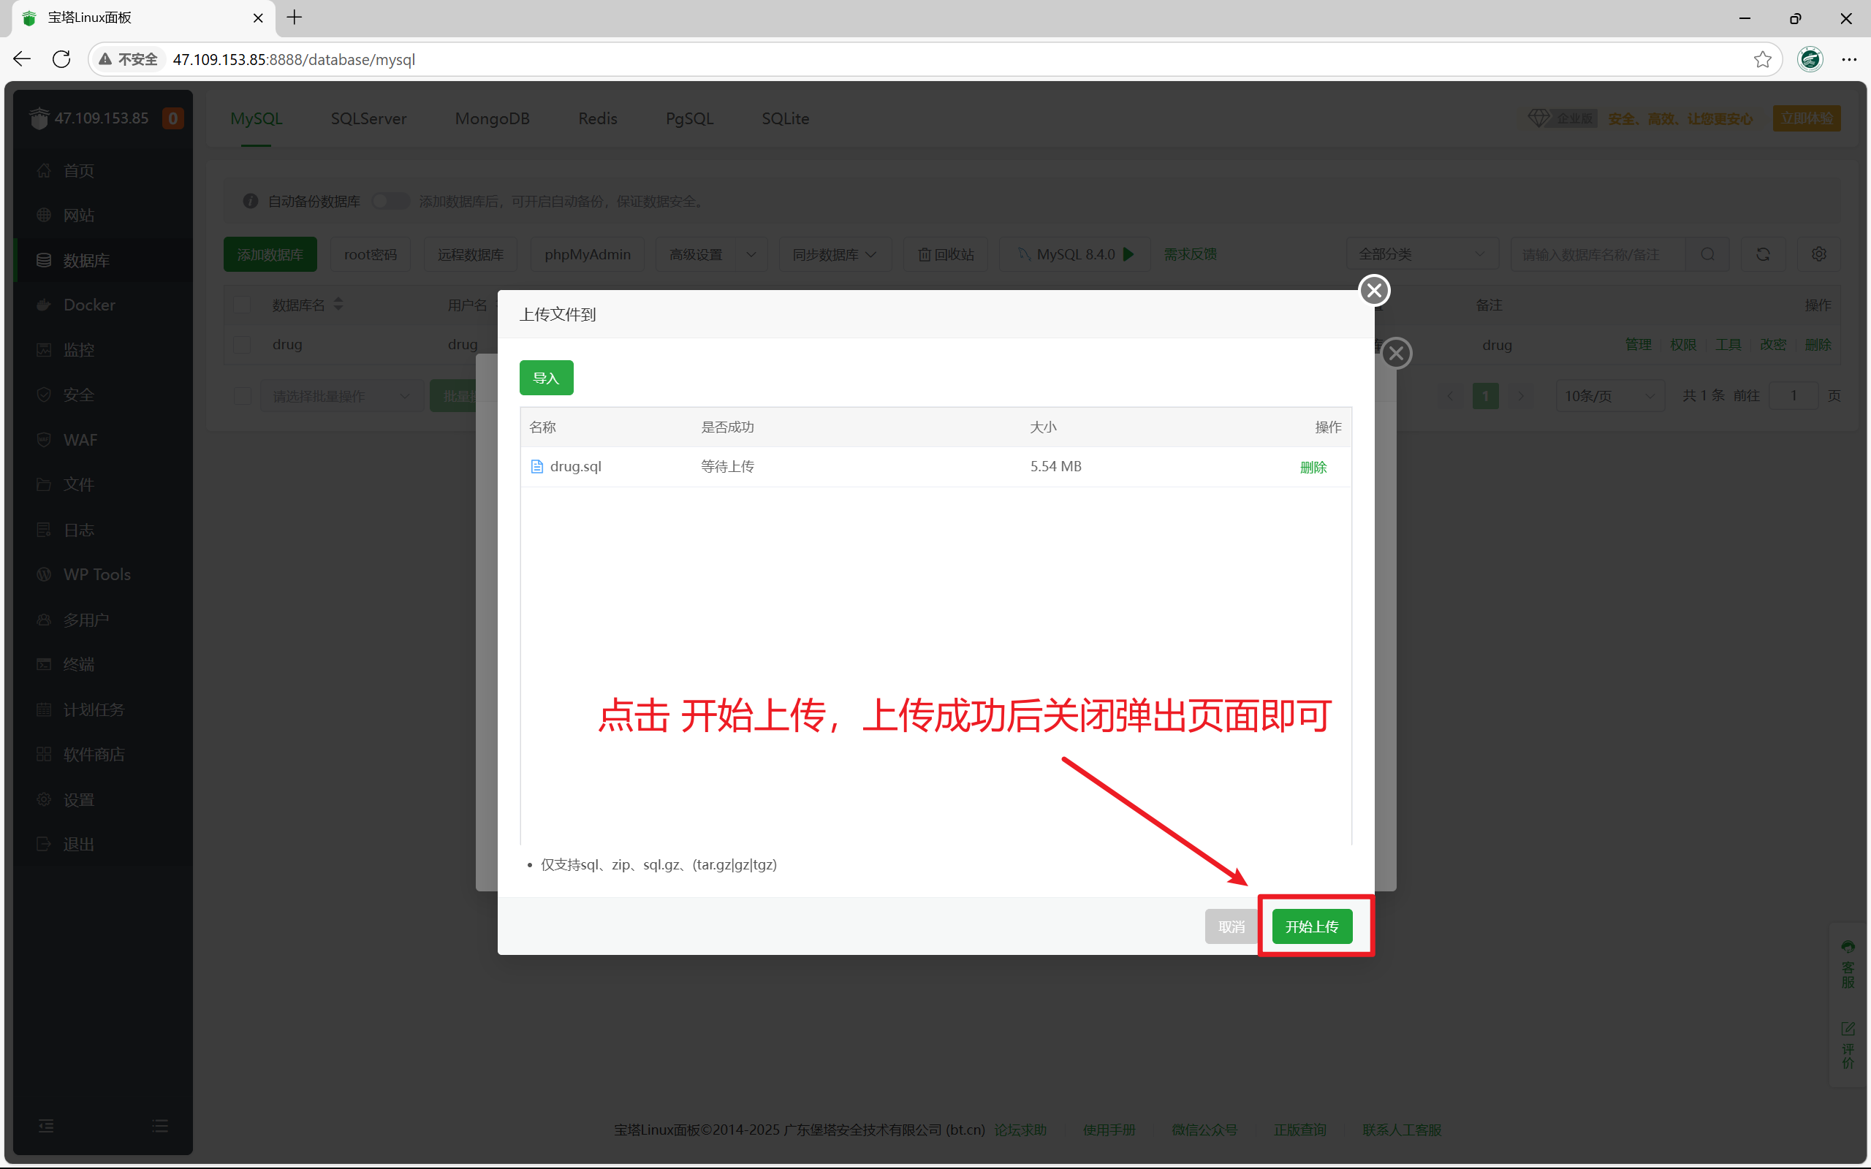Image resolution: width=1871 pixels, height=1169 pixels.
Task: Click the refresh icon in database toolbar
Action: tap(1763, 254)
